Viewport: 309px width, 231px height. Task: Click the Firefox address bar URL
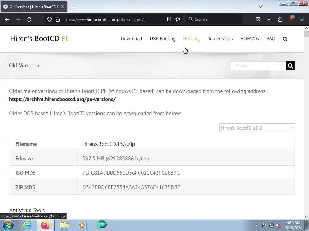[104, 20]
